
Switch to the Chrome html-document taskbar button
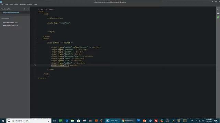pyautogui.click(x=128, y=121)
